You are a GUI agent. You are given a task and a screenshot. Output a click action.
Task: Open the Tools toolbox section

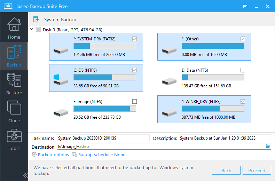tap(14, 139)
